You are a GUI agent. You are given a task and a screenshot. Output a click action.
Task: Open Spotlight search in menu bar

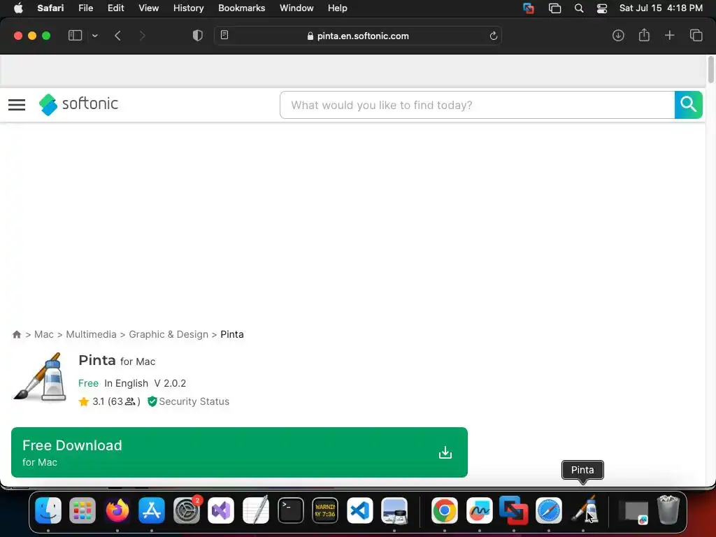[578, 8]
